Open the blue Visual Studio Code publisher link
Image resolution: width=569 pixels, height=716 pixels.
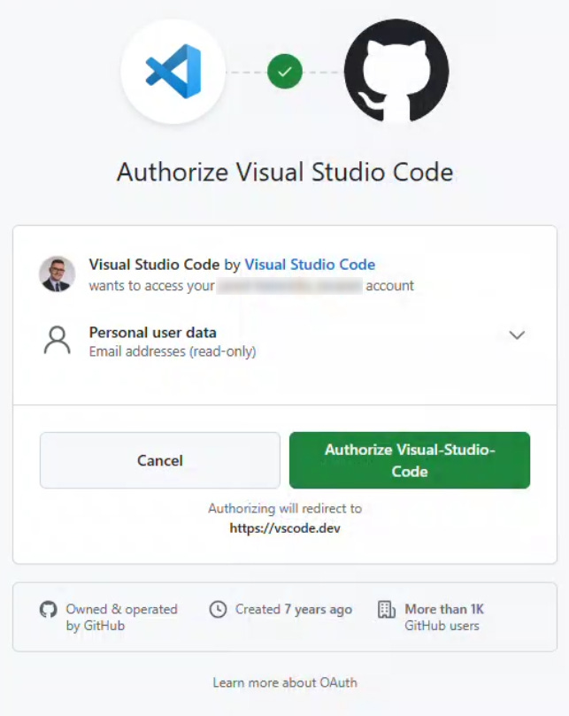click(x=310, y=265)
